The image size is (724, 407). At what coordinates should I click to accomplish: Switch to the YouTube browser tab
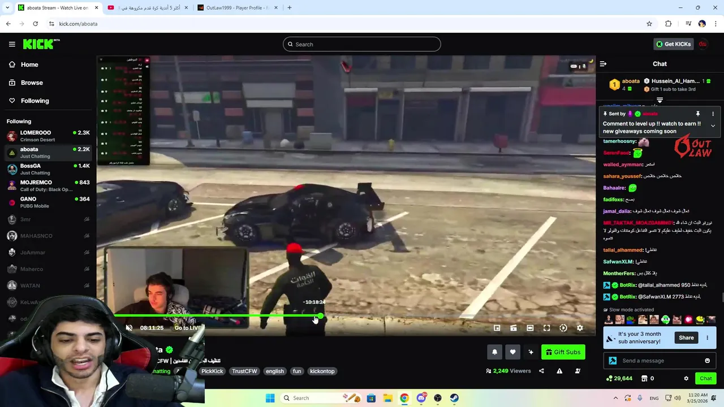pos(147,8)
